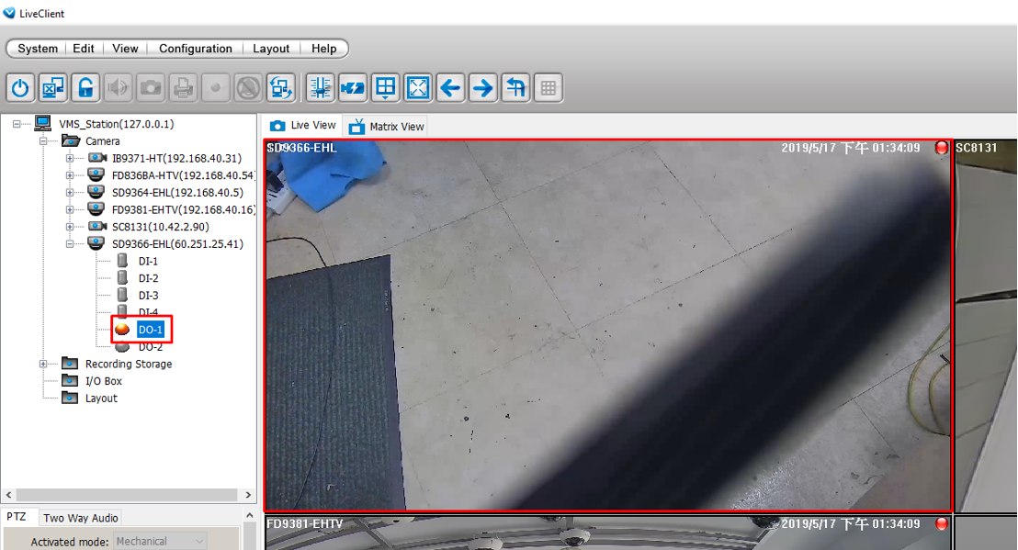Click recording indicator on SD9366-EHL video
Screen dimensions: 1018x550
(941, 148)
